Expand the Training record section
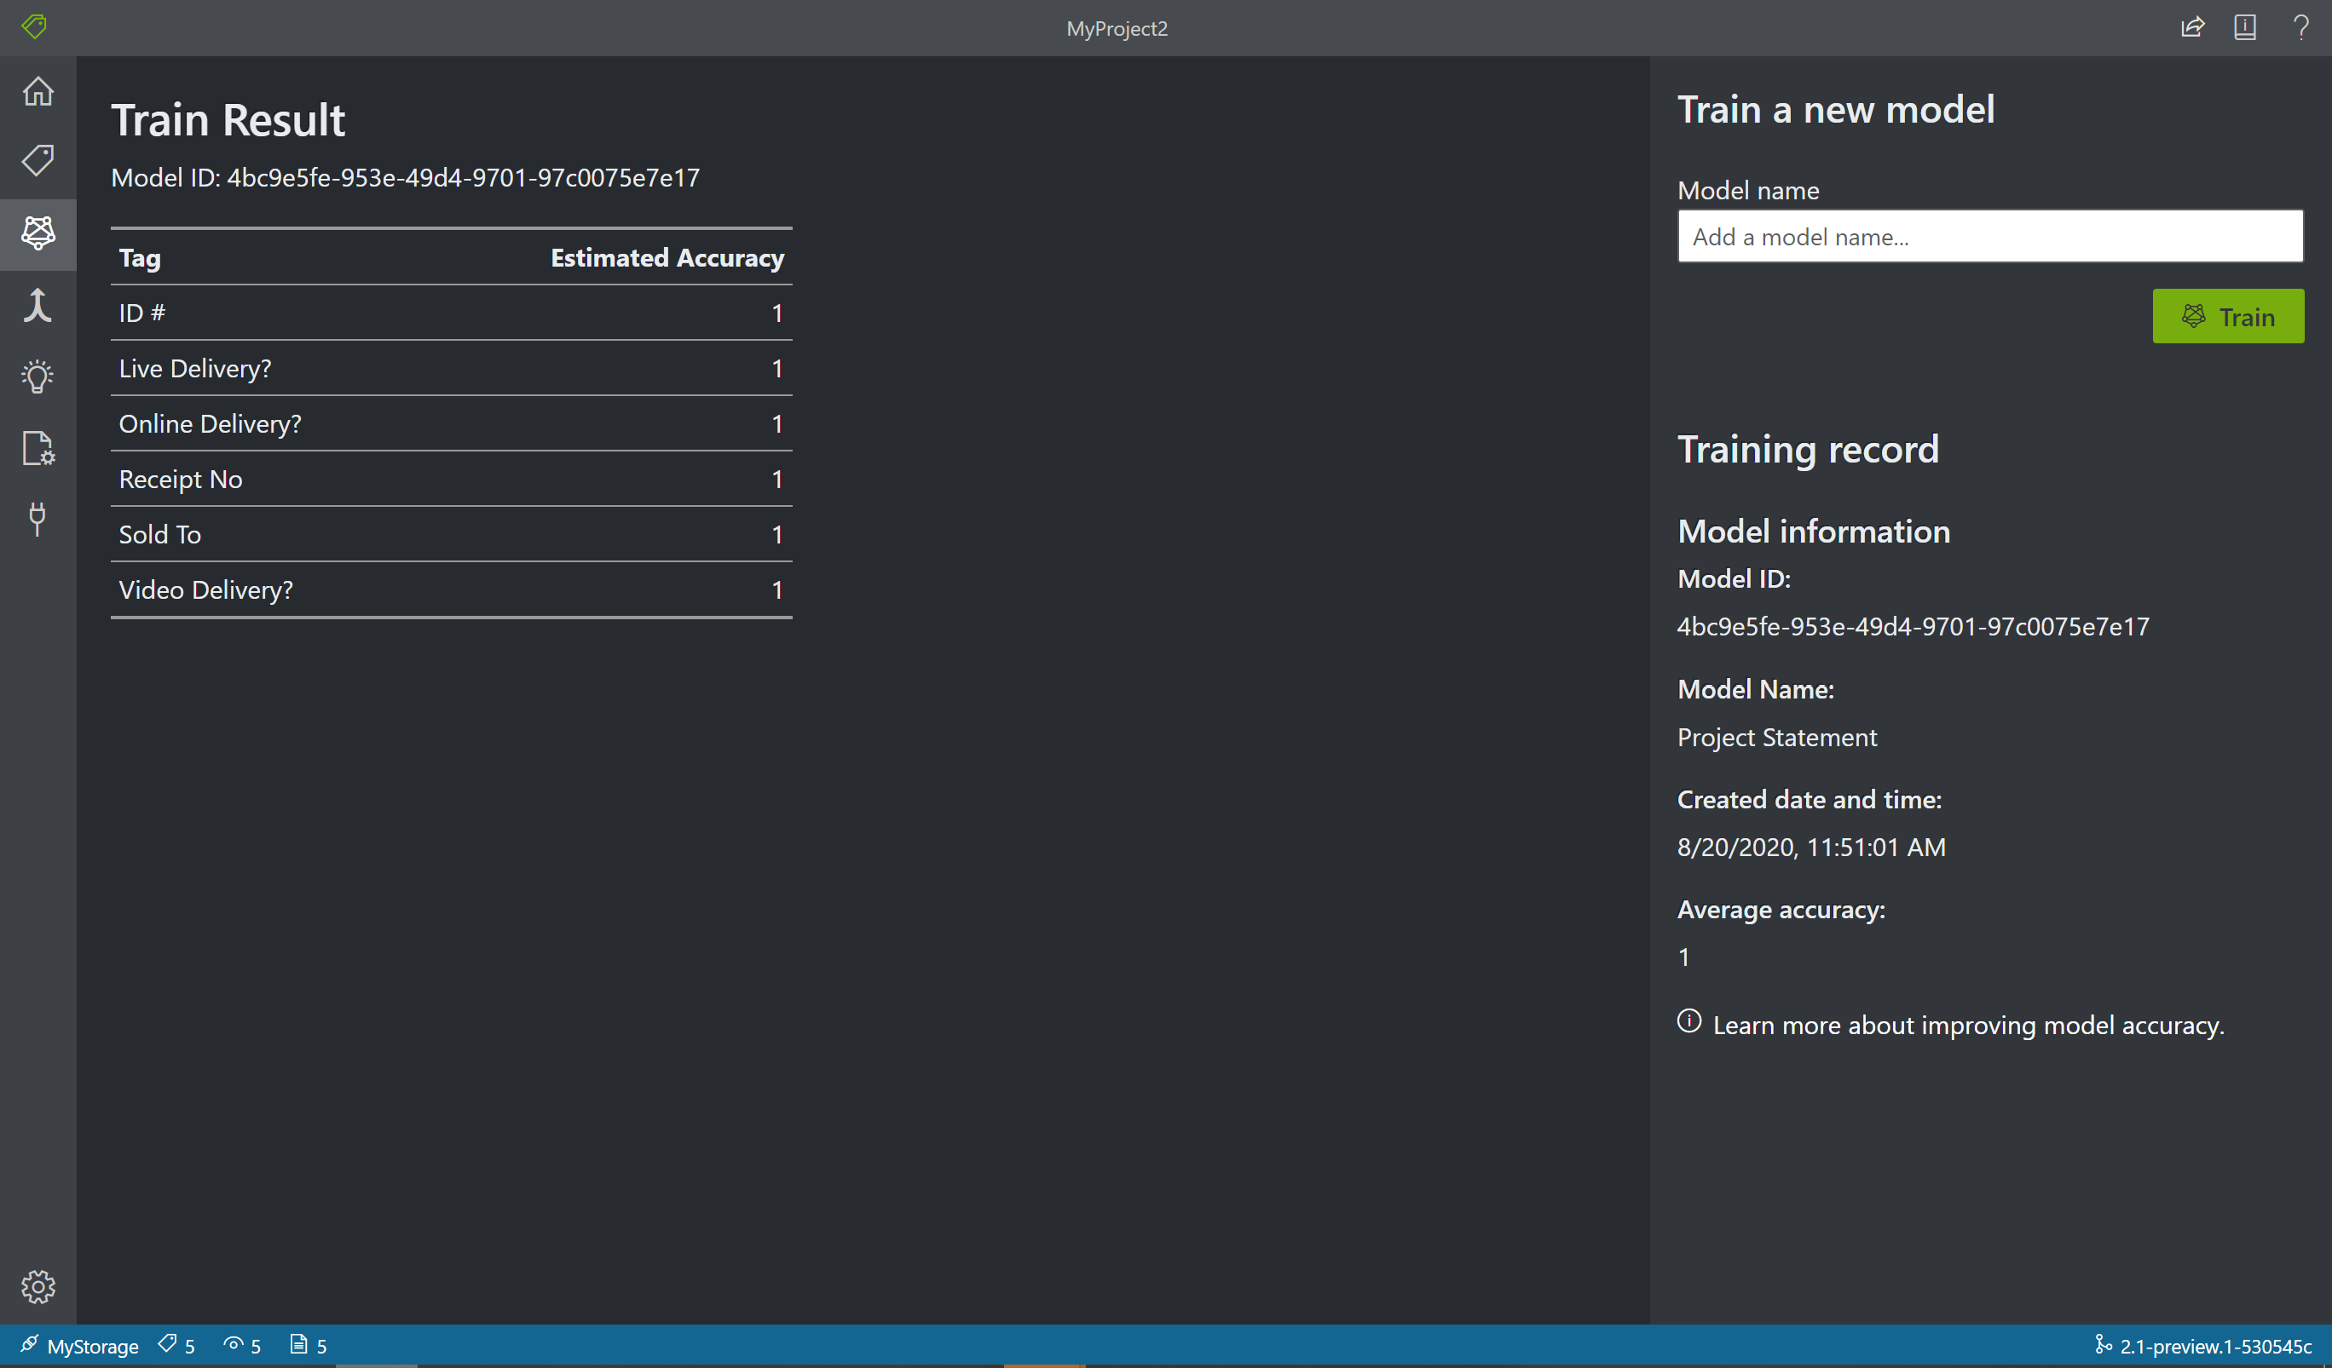Screen dimensions: 2332x1368 click(x=1809, y=448)
